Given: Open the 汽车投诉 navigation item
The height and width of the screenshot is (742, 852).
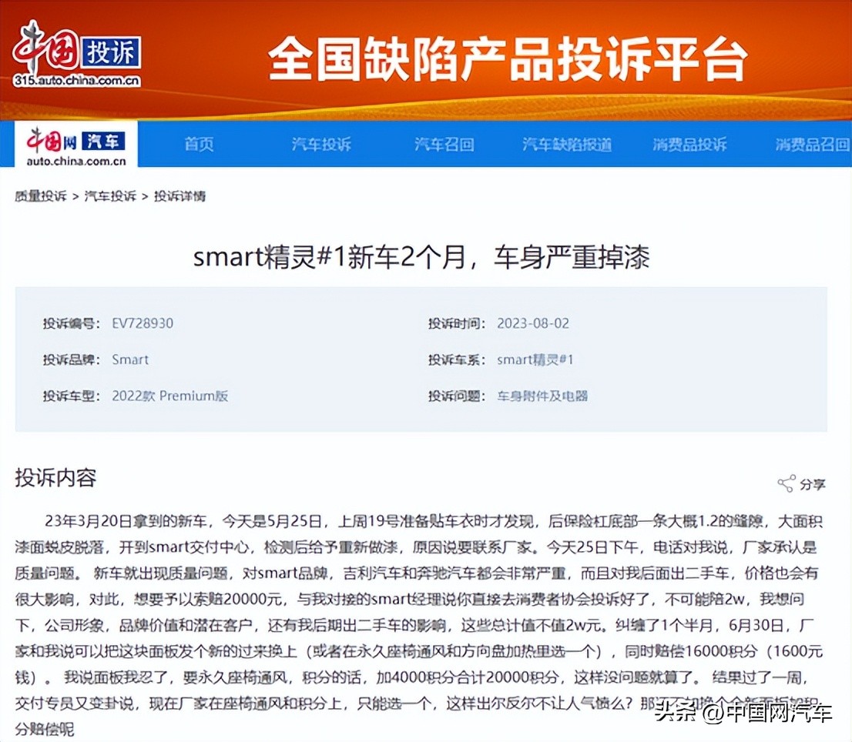Looking at the screenshot, I should click(320, 143).
